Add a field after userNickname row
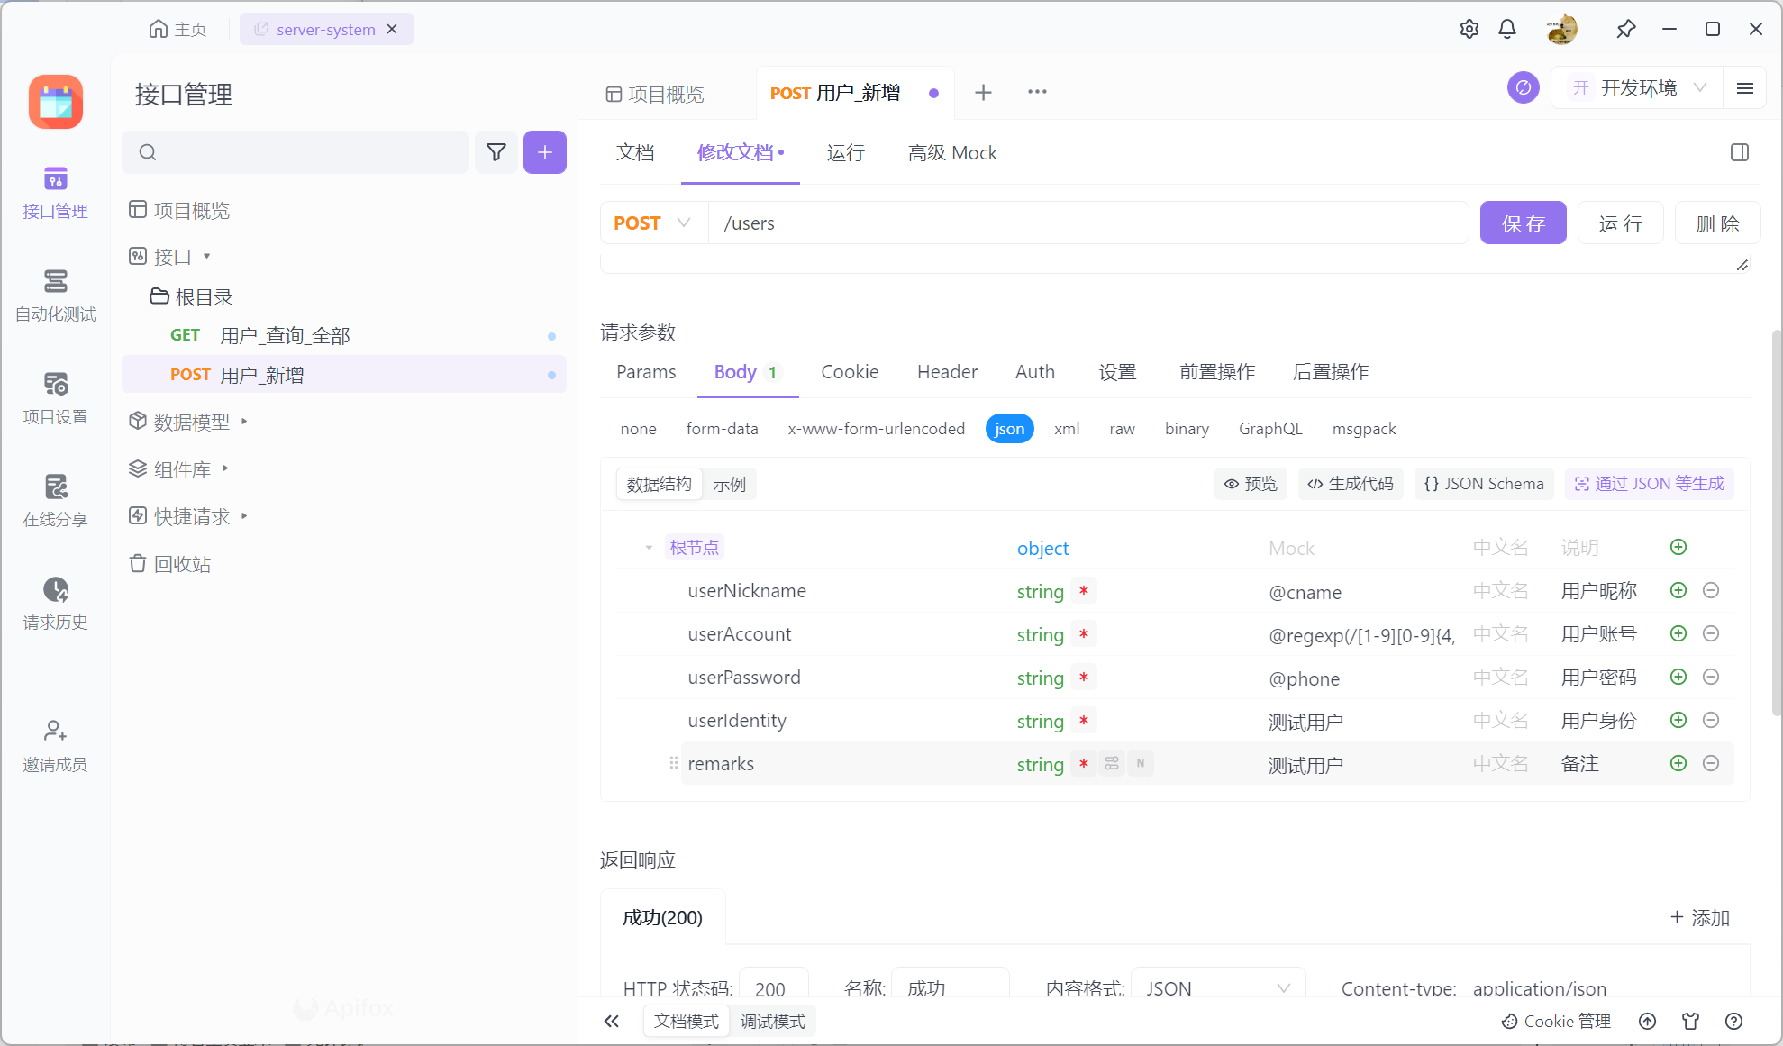Viewport: 1783px width, 1046px height. click(1678, 590)
